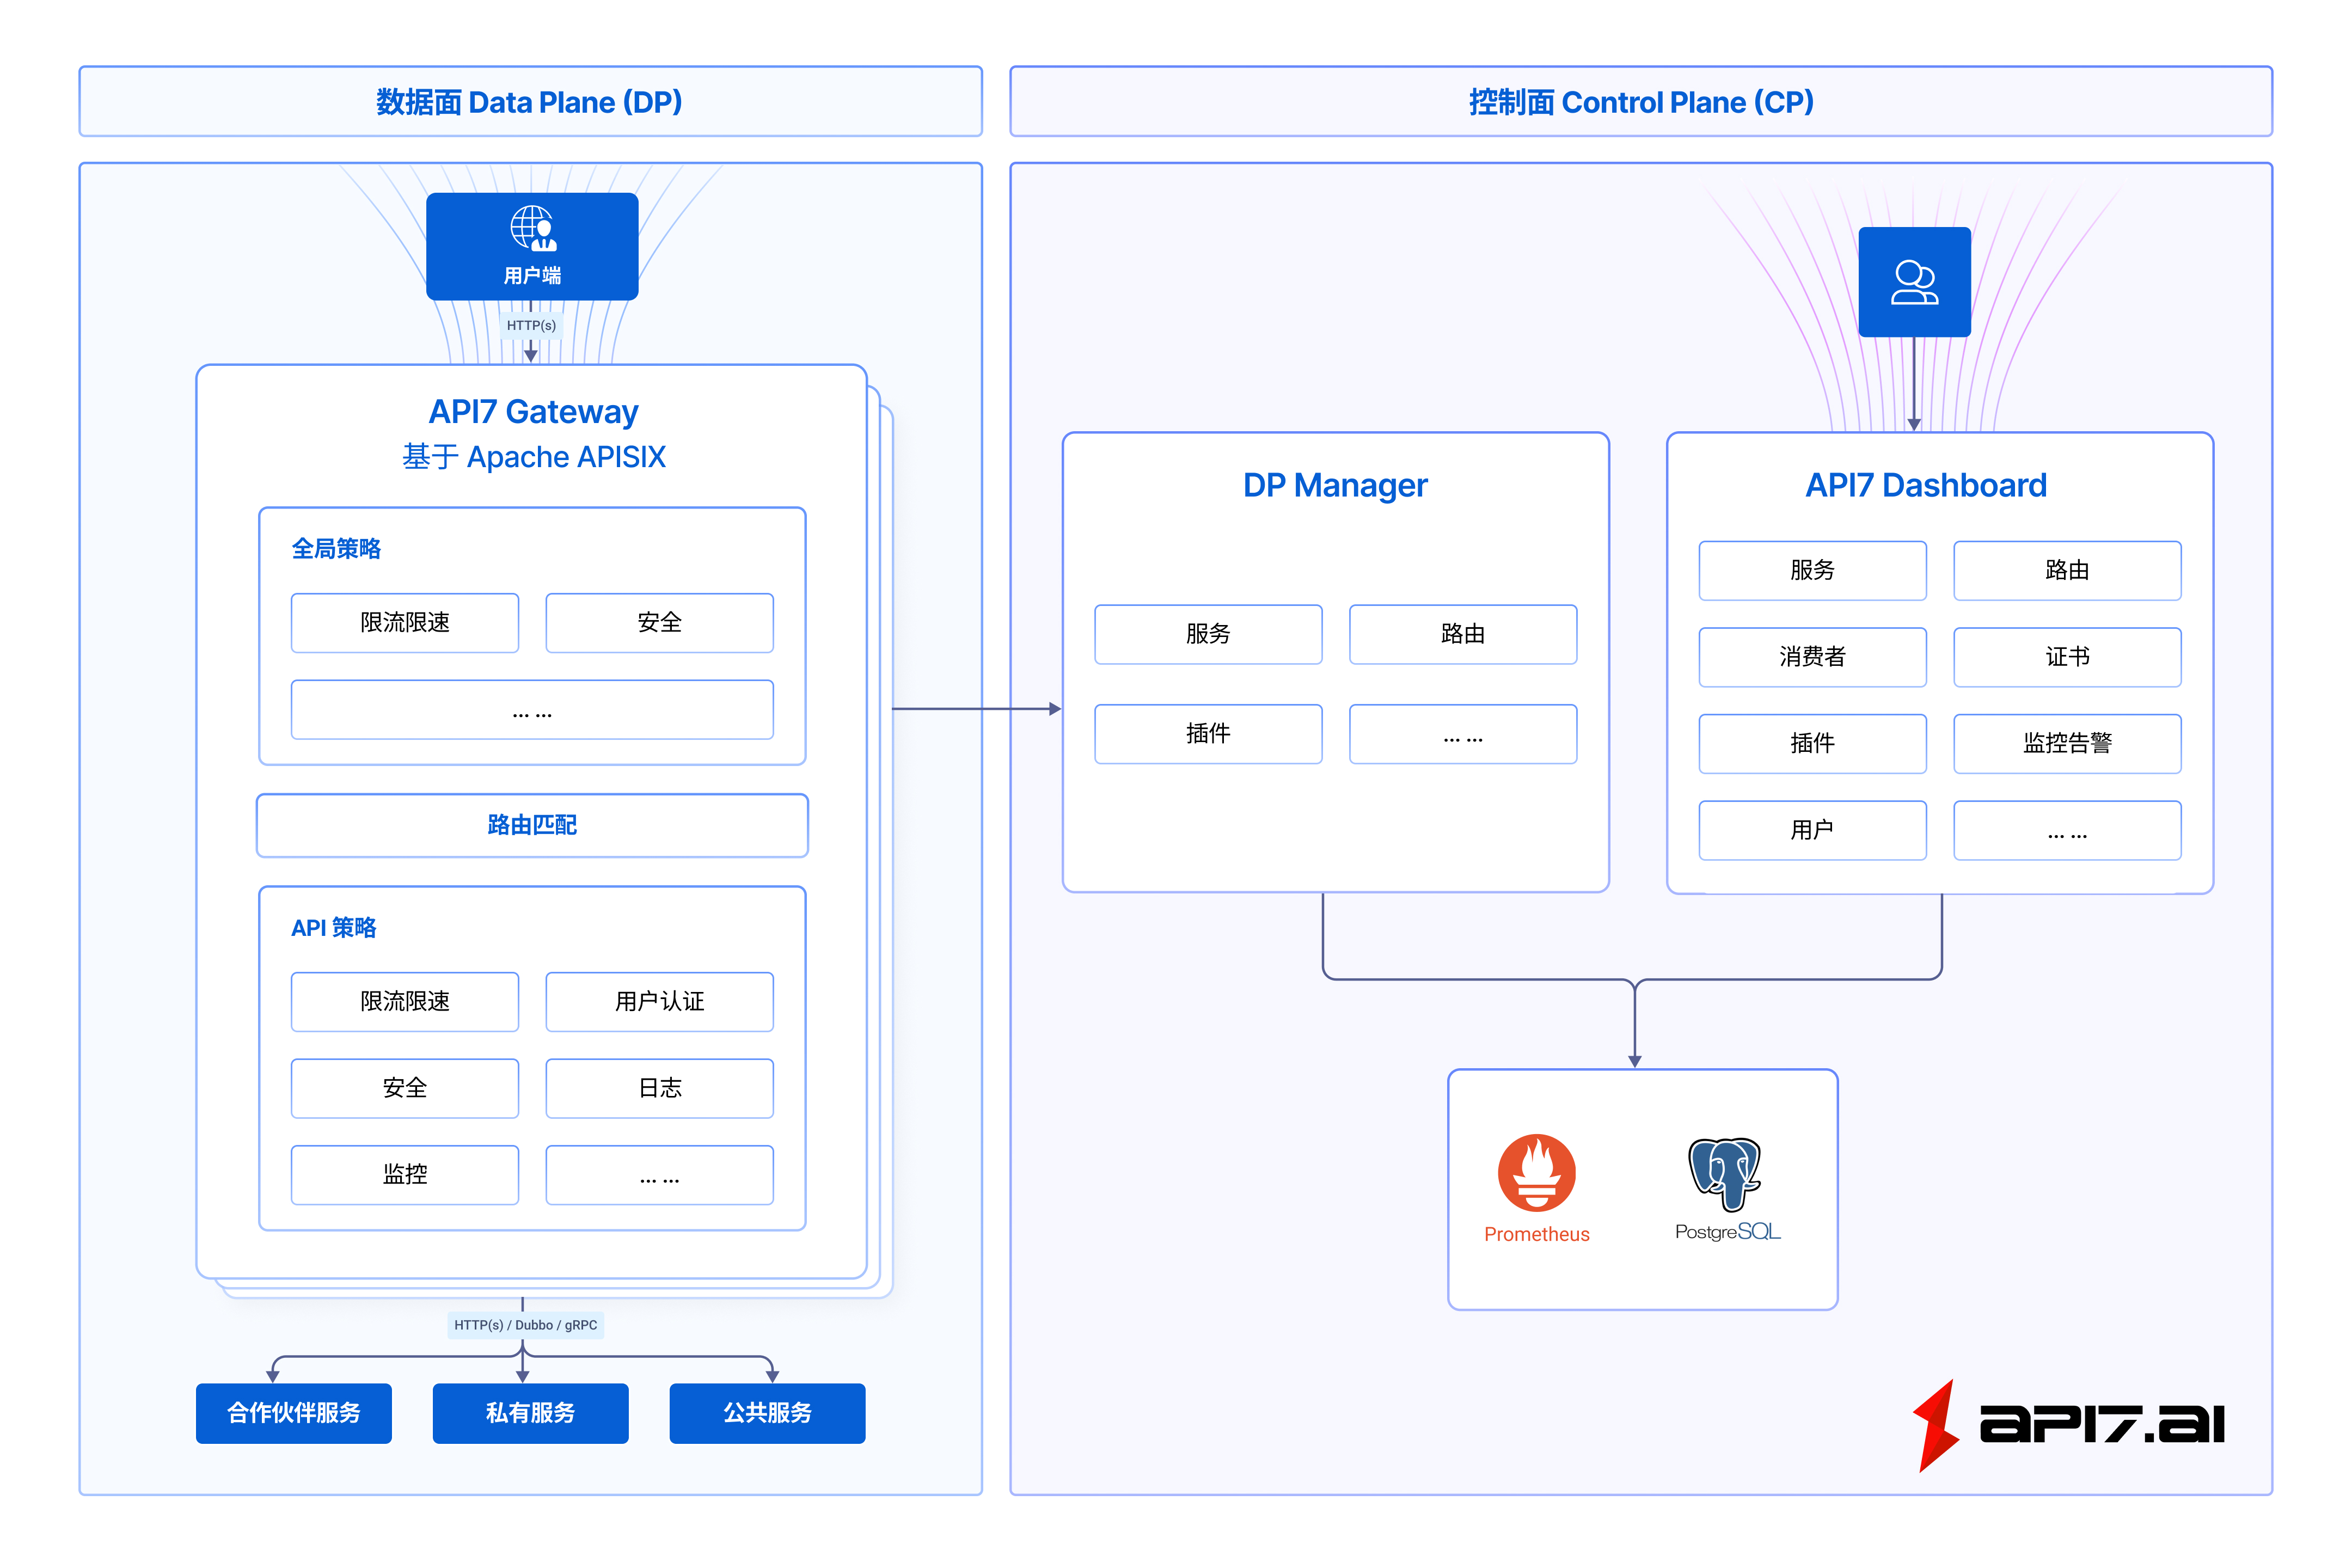Click the 公共服务 button
This screenshot has height=1568, width=2352.
(x=767, y=1413)
